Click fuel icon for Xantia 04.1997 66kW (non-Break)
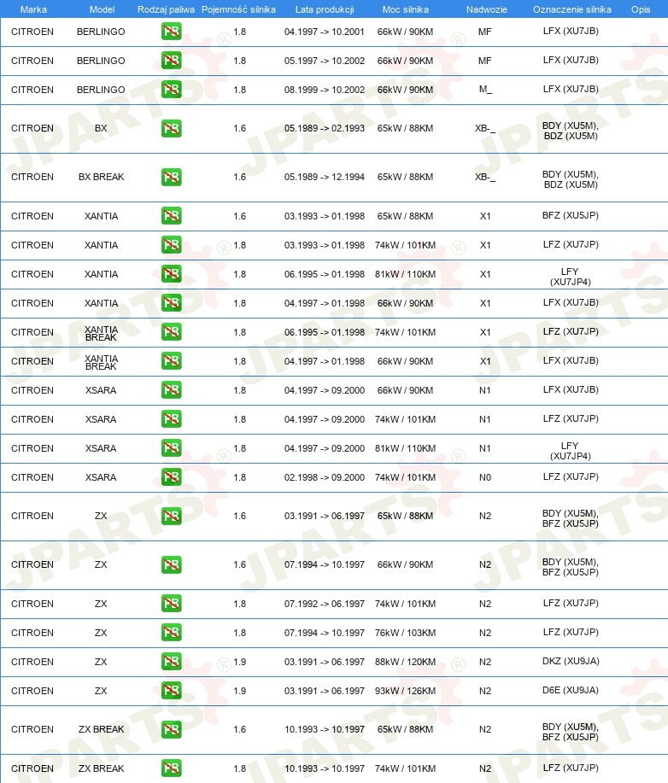668x783 pixels. pos(172,302)
